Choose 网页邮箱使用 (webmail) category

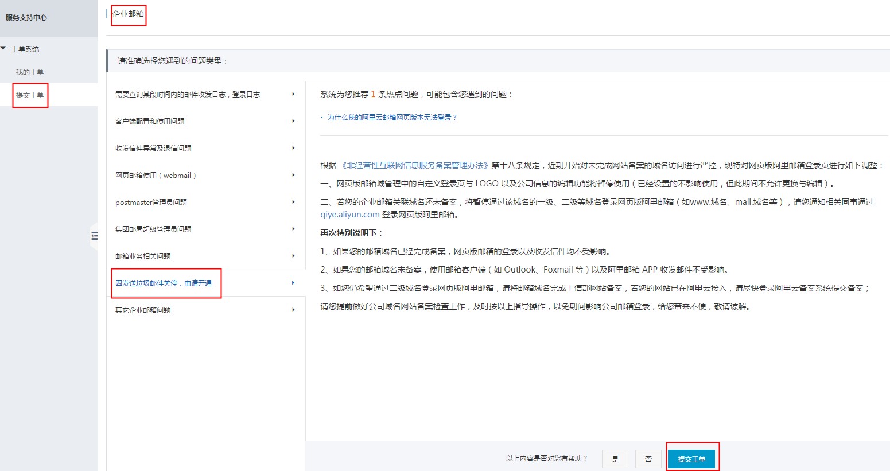coord(156,175)
